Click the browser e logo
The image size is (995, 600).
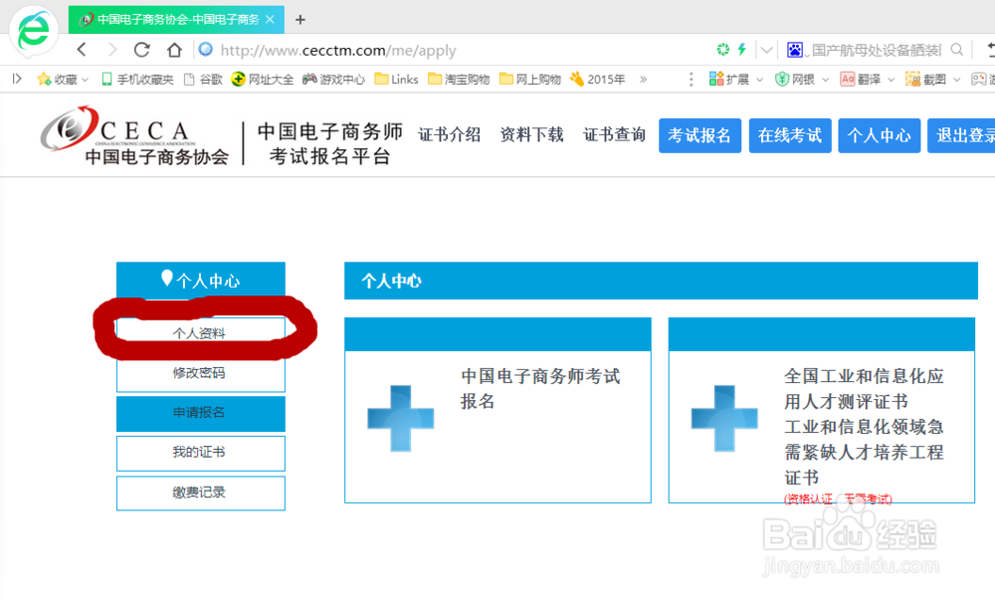[33, 31]
